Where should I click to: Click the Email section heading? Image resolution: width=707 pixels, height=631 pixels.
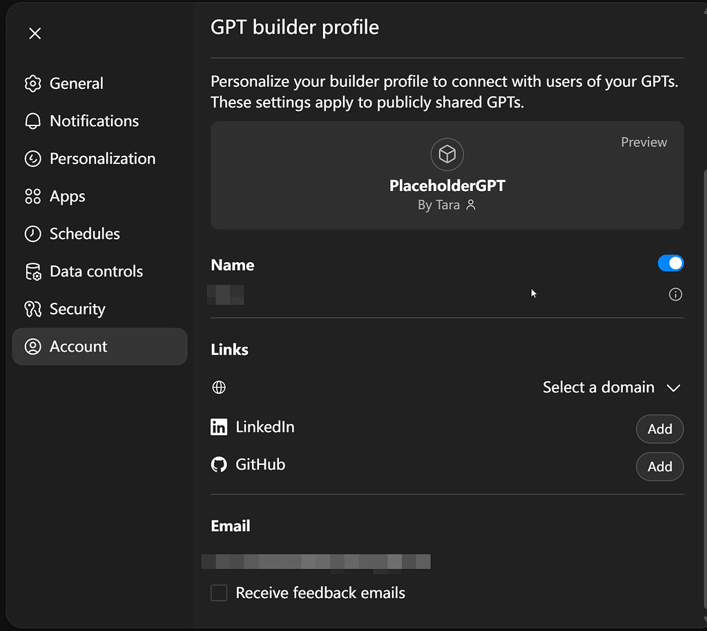231,525
